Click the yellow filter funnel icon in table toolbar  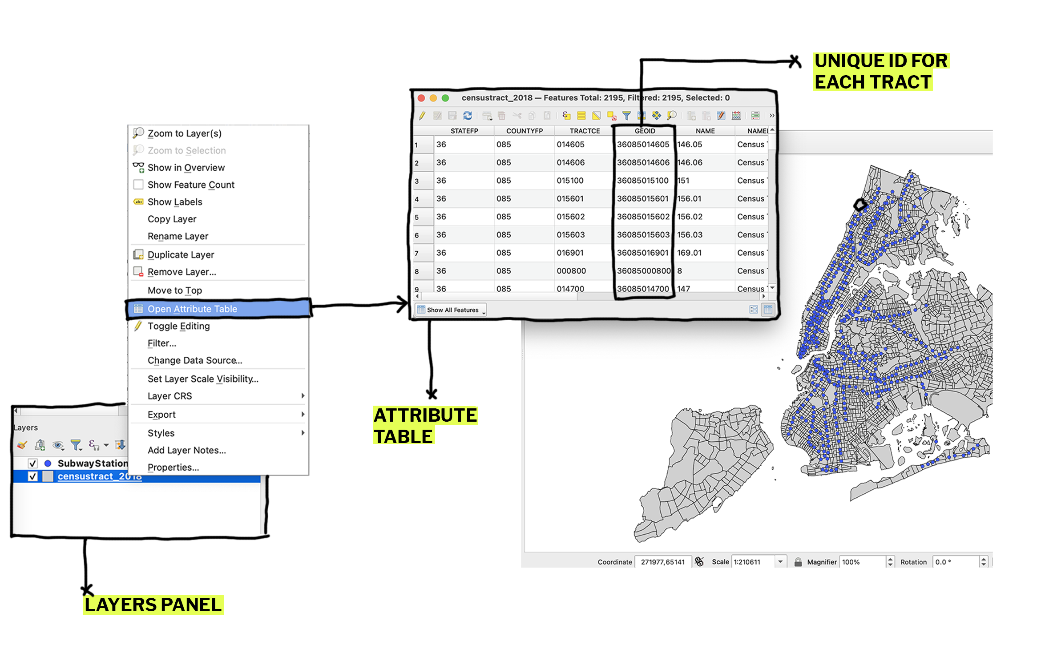[x=626, y=116]
